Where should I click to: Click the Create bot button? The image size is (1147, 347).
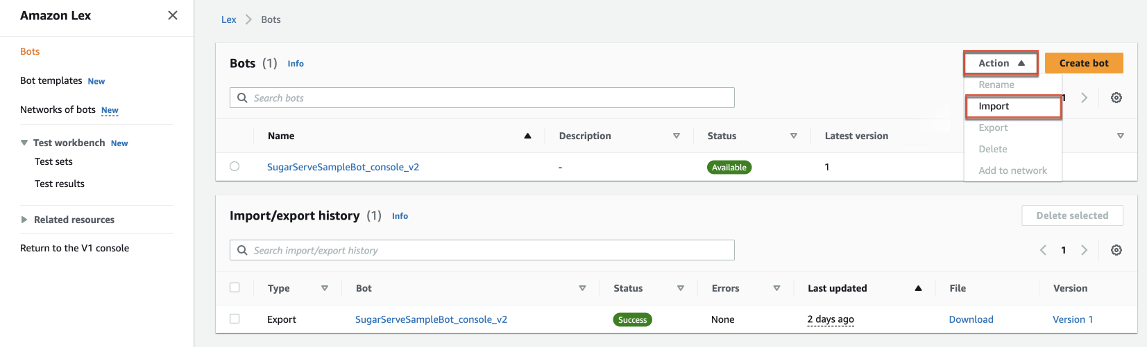[1084, 63]
